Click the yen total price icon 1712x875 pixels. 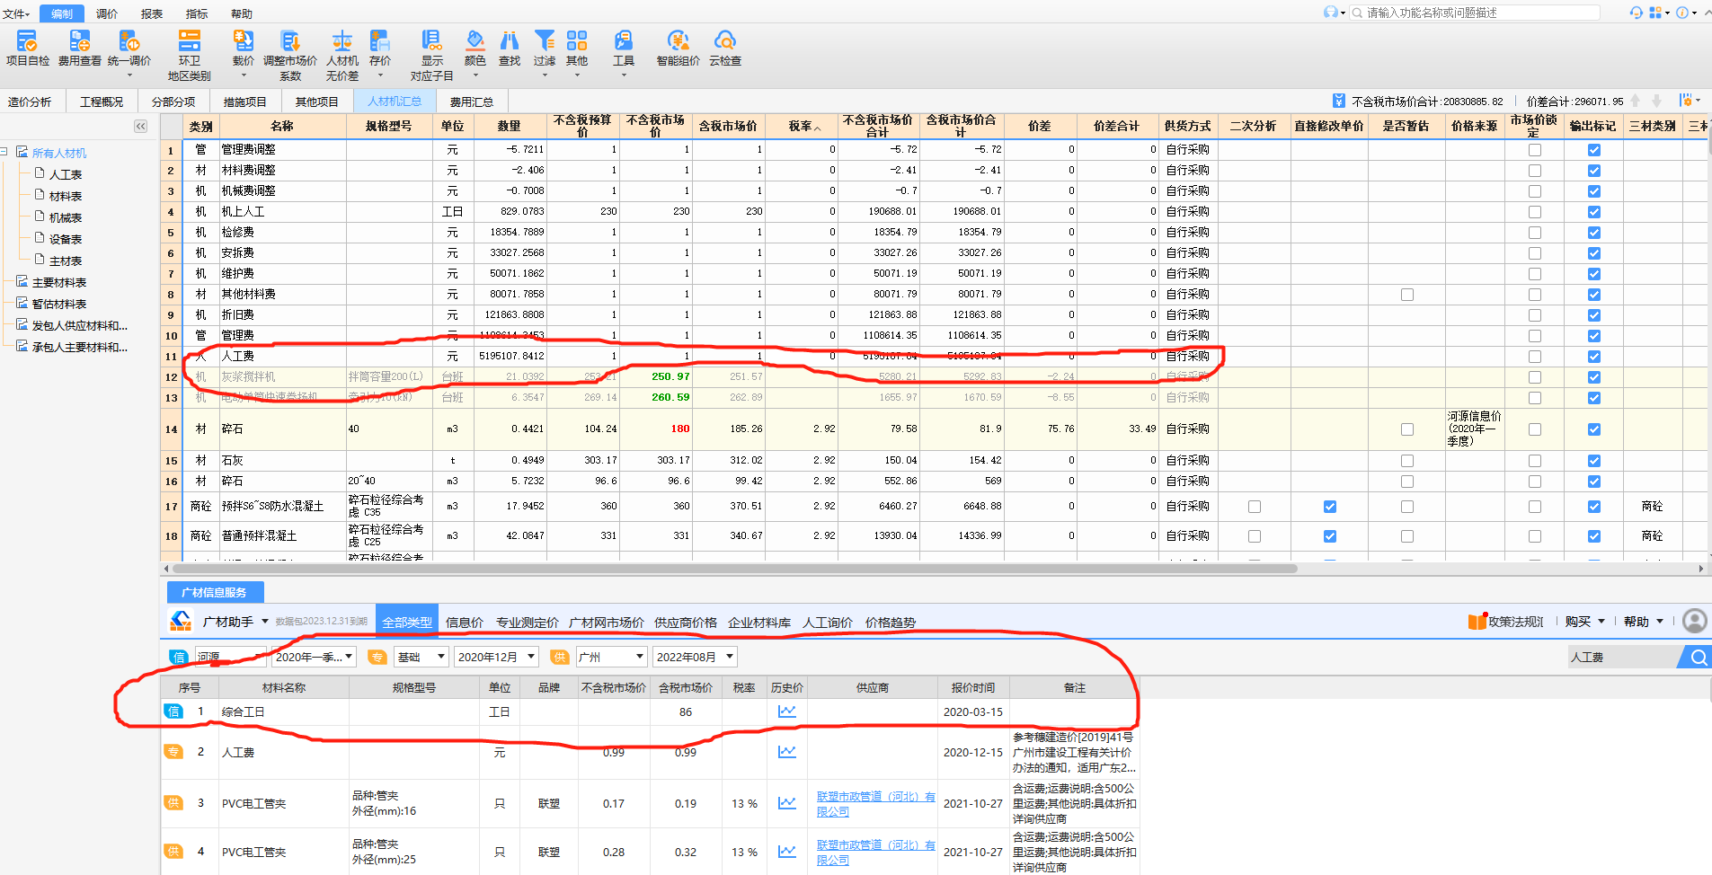coord(1339,101)
